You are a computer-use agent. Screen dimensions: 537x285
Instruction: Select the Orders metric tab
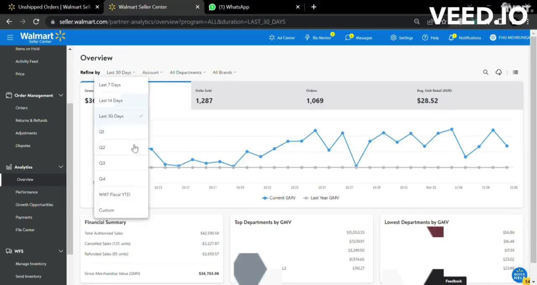357,96
